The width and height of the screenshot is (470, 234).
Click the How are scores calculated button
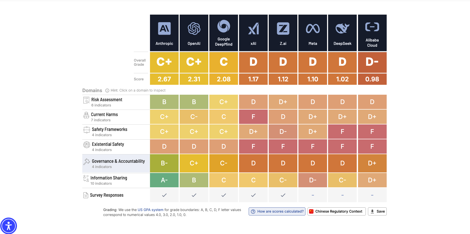click(x=277, y=211)
